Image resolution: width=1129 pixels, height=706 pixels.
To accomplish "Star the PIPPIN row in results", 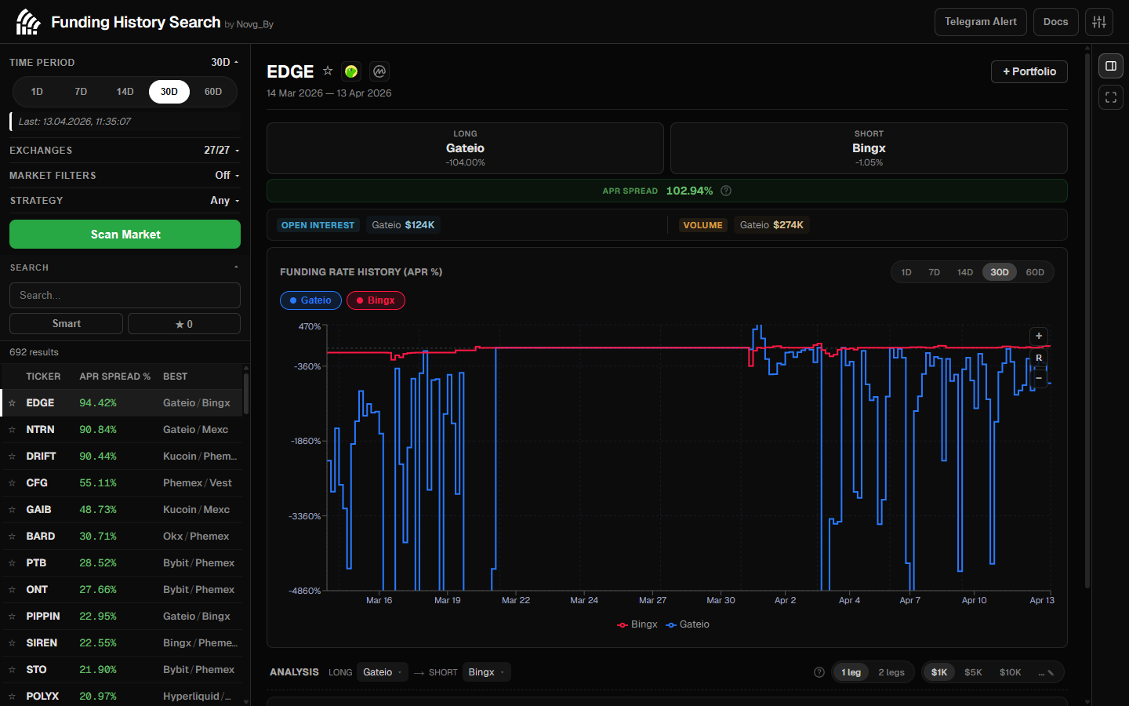I will coord(12,617).
